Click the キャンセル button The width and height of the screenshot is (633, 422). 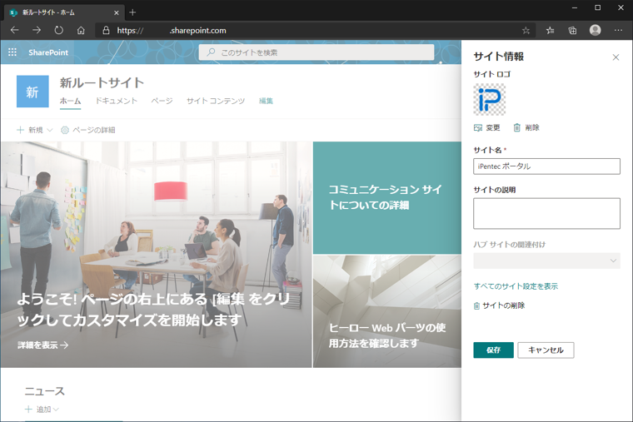tap(546, 350)
